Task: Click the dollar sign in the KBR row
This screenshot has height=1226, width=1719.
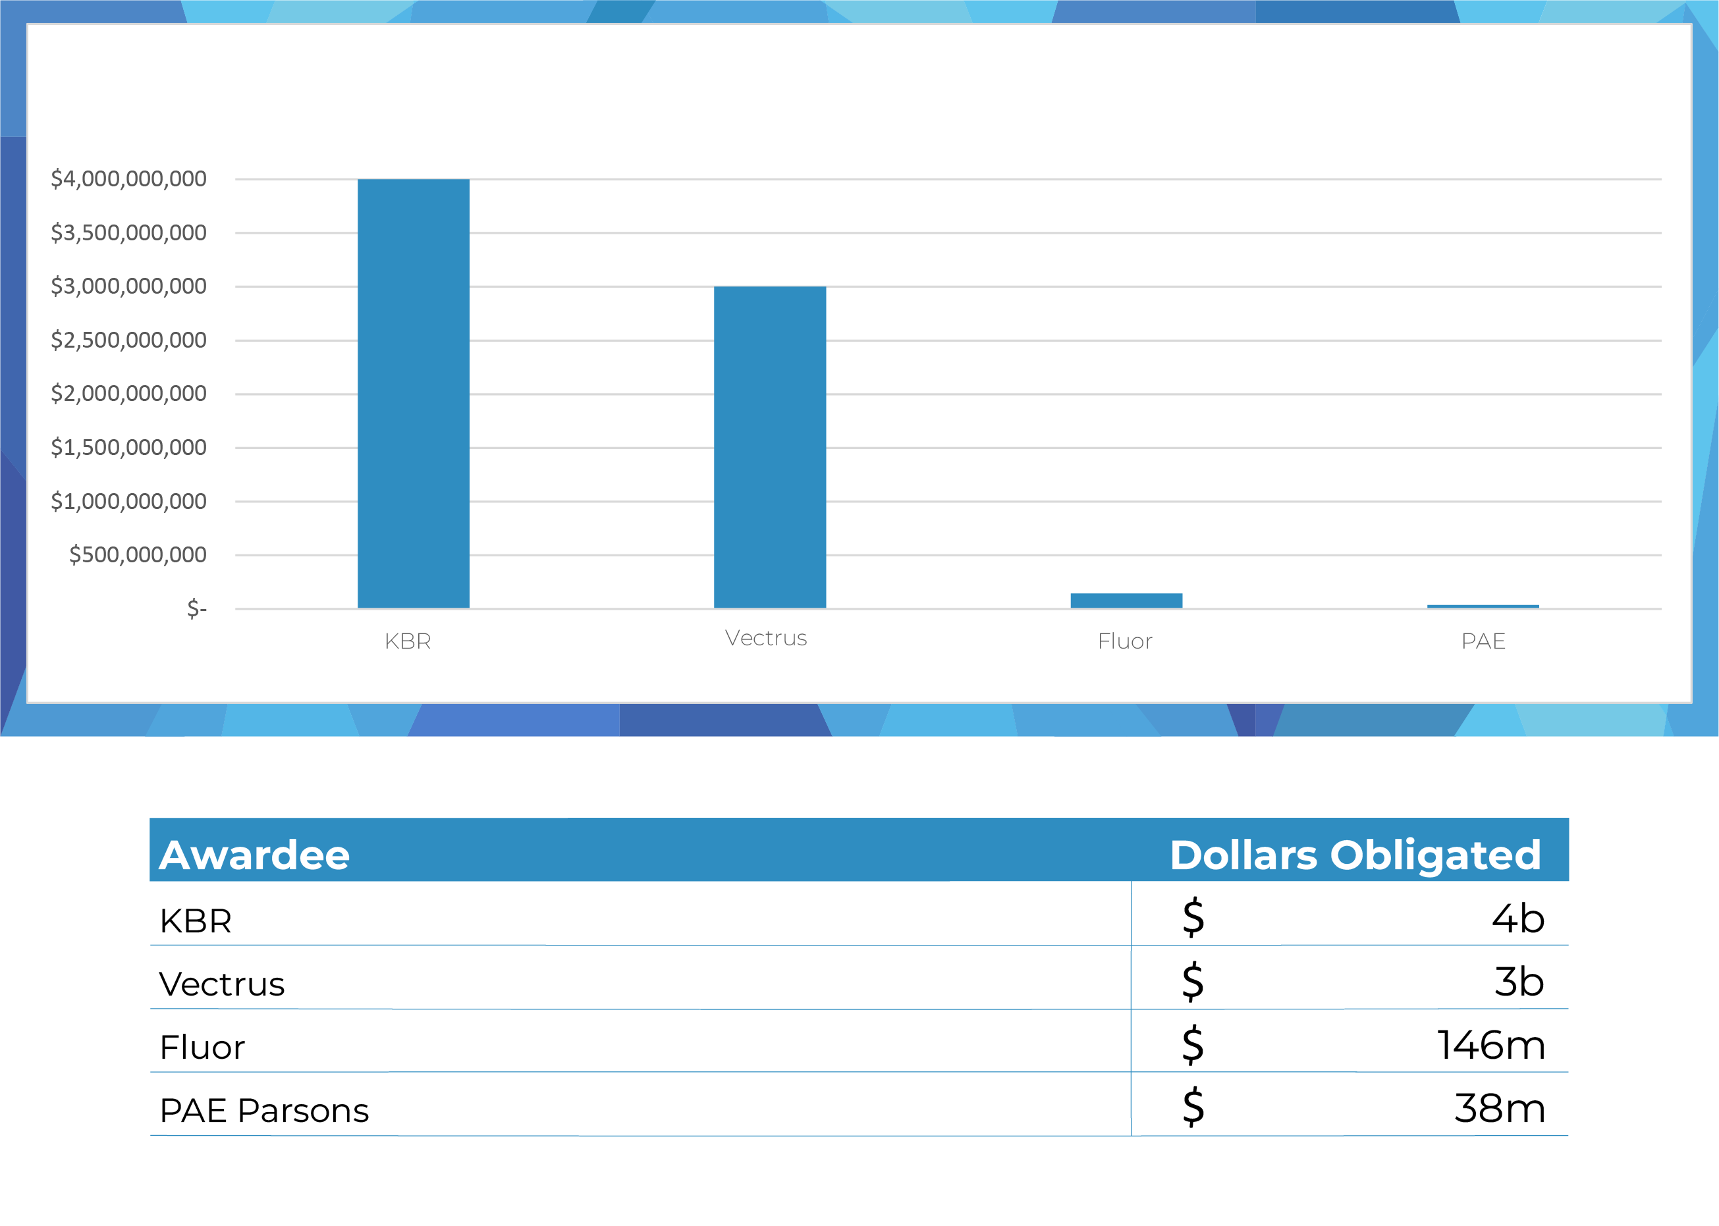Action: 1193,917
